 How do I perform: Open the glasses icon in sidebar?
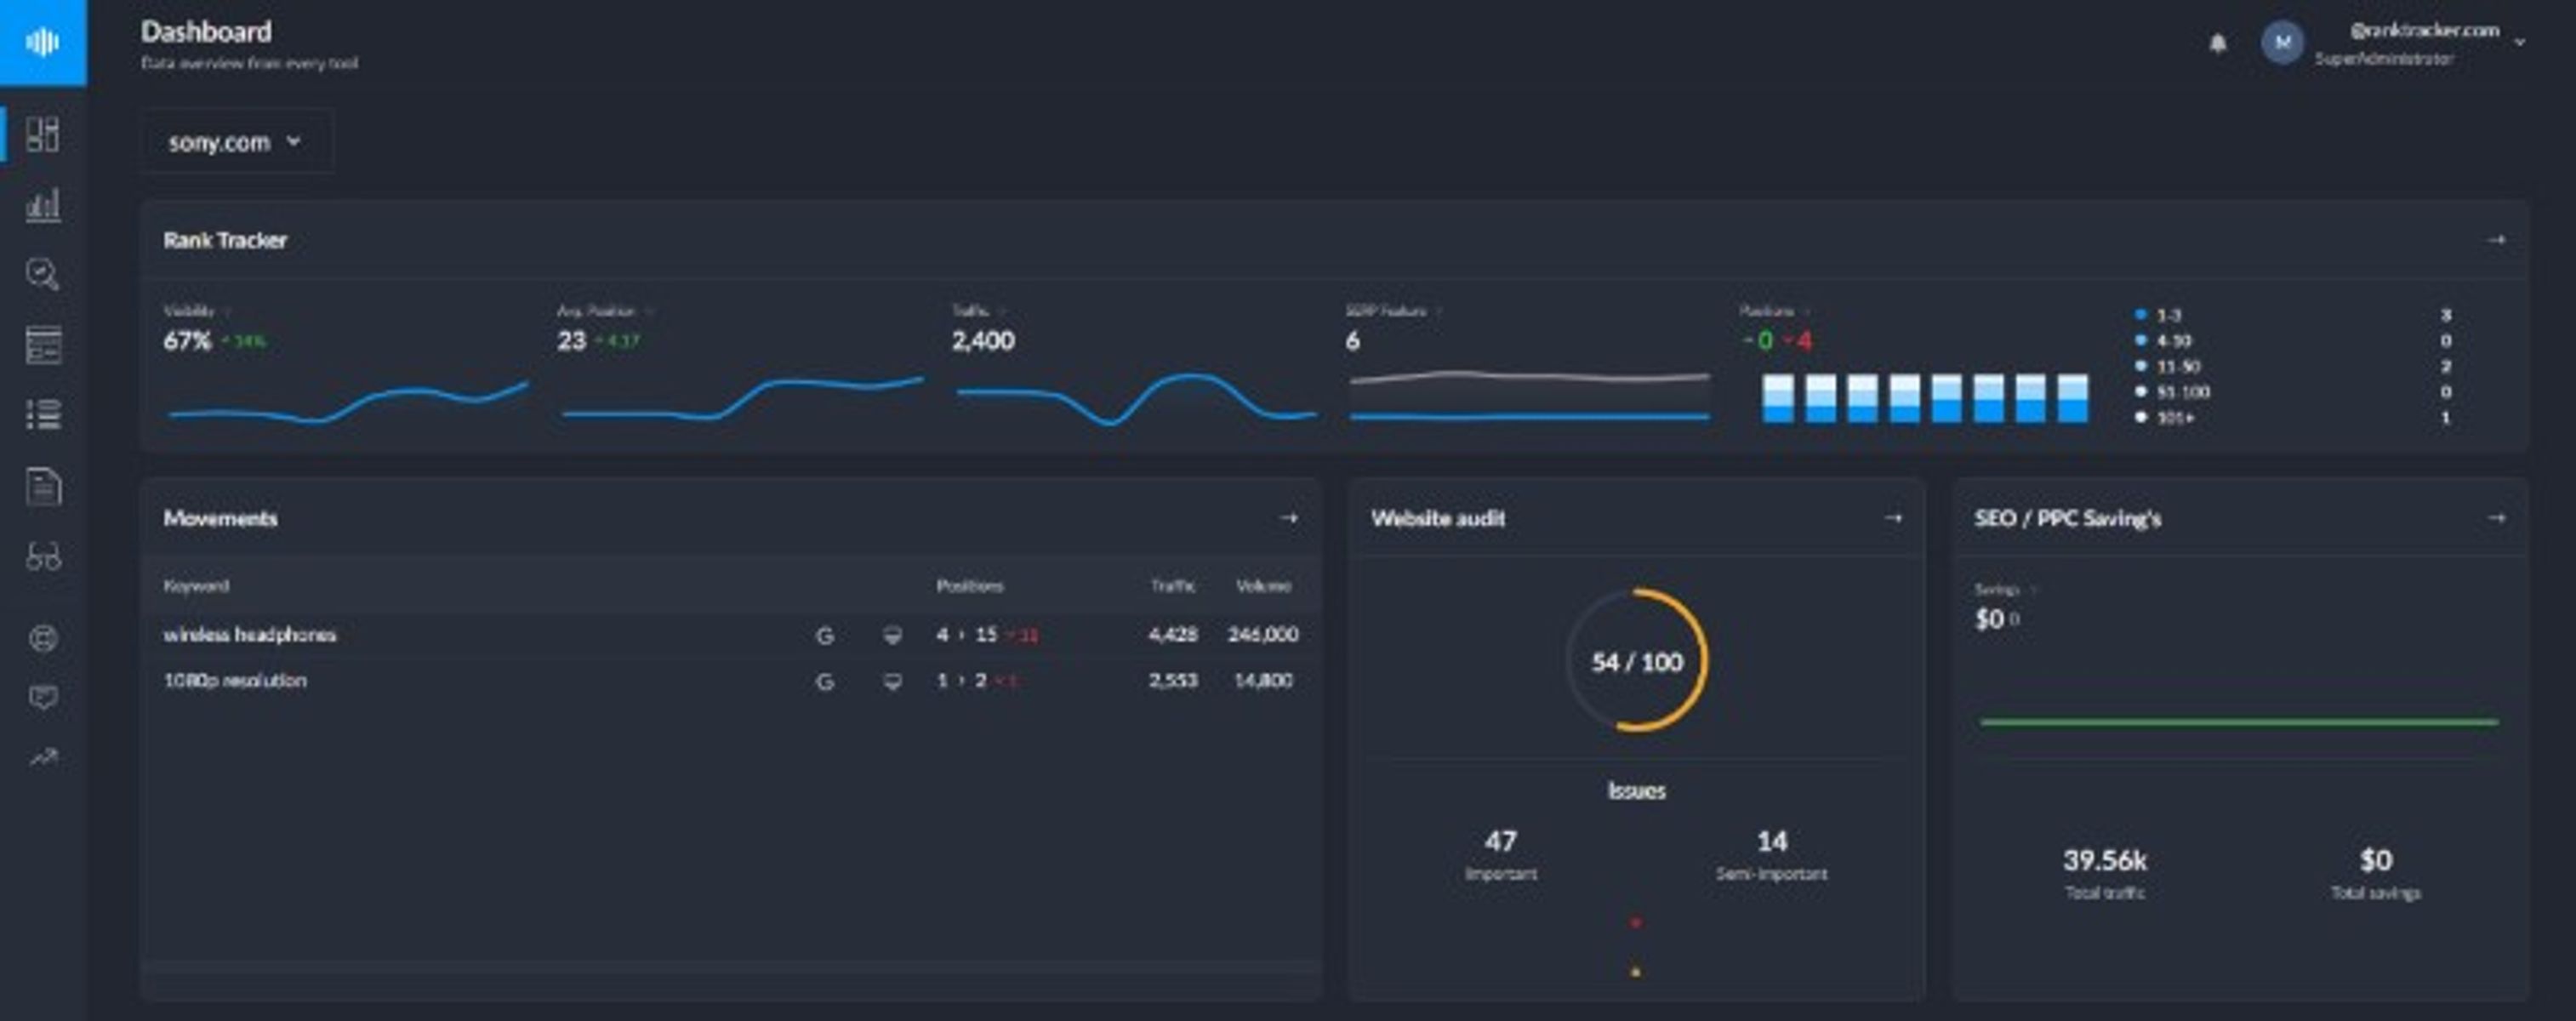pos(43,557)
